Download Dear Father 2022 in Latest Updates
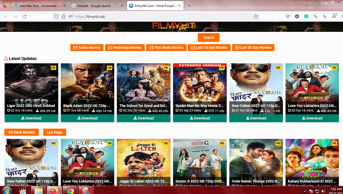Image resolution: width=343 pixels, height=194 pixels. coord(256,118)
